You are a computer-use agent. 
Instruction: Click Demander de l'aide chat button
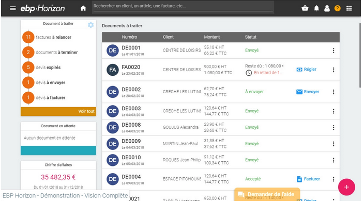(x=267, y=194)
